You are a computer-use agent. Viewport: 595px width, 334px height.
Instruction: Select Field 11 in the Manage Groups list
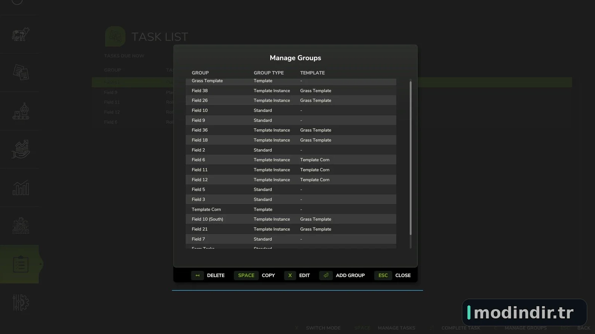click(291, 170)
